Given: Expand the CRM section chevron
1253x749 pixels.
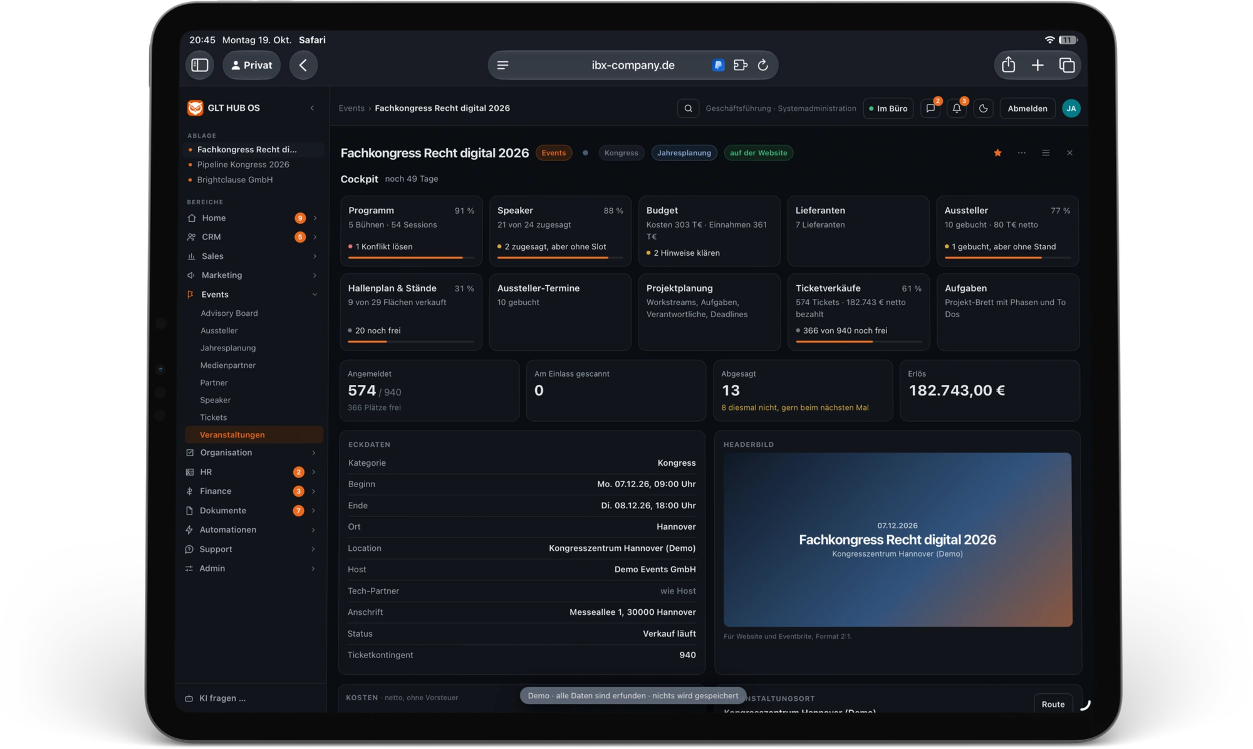Looking at the screenshot, I should (x=315, y=237).
